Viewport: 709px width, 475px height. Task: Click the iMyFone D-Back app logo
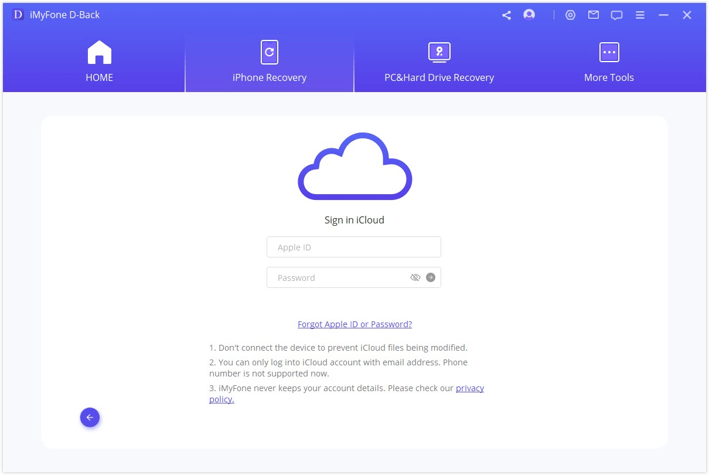pos(18,15)
